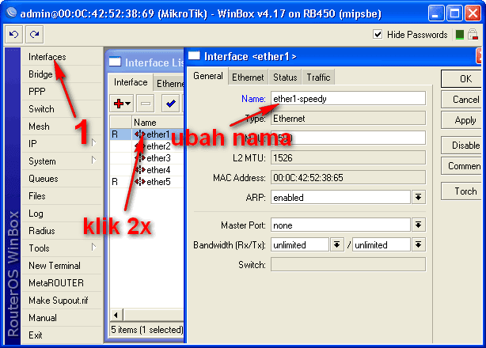Click the Ethernet tab in Interface List window
Image resolution: width=486 pixels, height=348 pixels.
point(169,84)
